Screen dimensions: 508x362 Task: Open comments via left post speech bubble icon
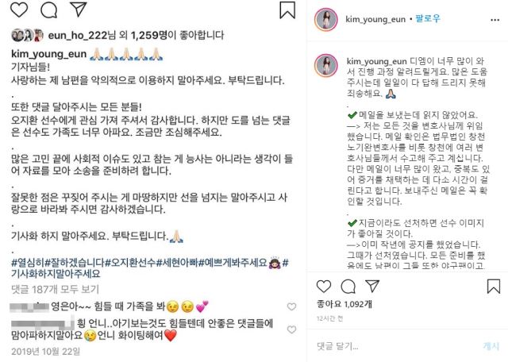click(49, 10)
